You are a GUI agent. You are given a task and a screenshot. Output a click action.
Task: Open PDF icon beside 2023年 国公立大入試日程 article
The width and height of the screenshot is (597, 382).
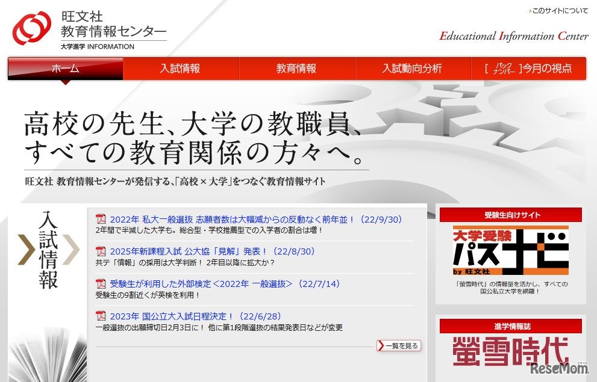coord(101,316)
